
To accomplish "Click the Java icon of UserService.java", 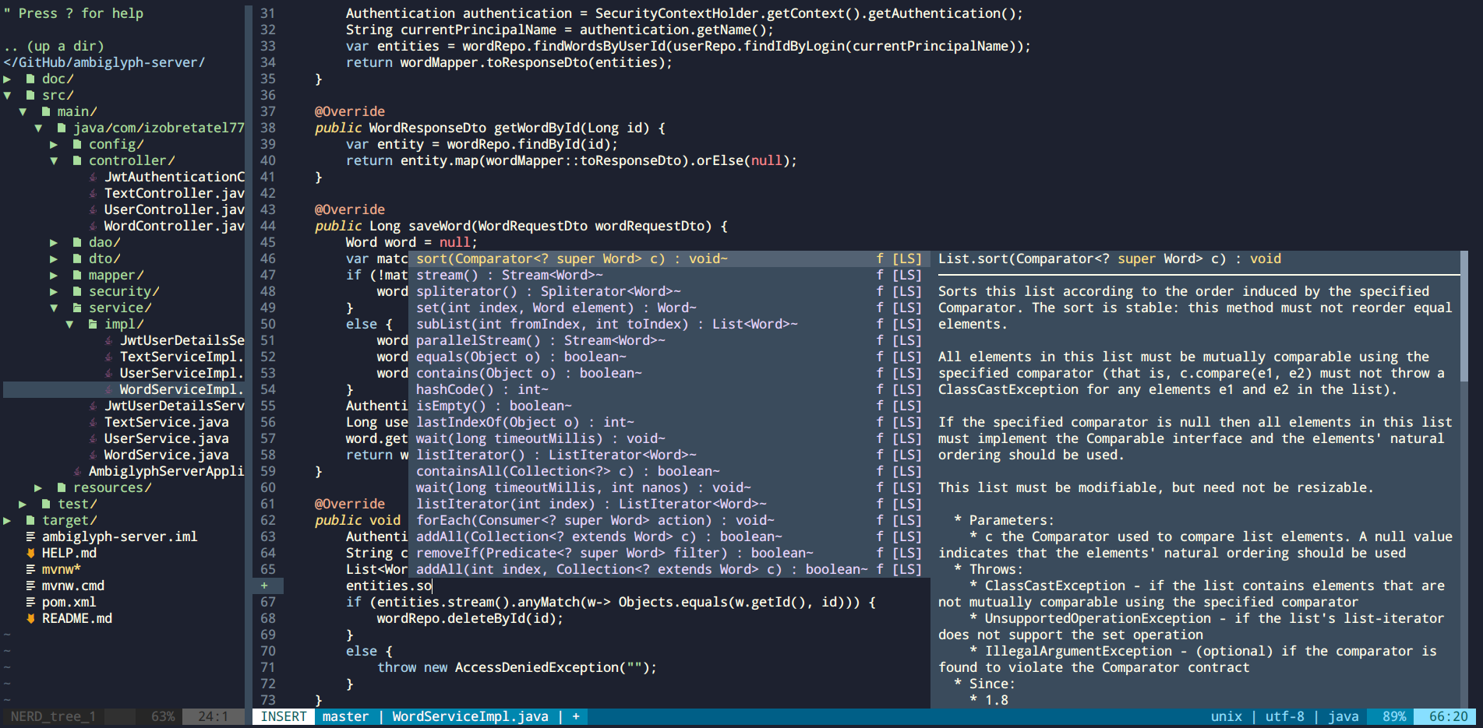I will click(x=93, y=438).
